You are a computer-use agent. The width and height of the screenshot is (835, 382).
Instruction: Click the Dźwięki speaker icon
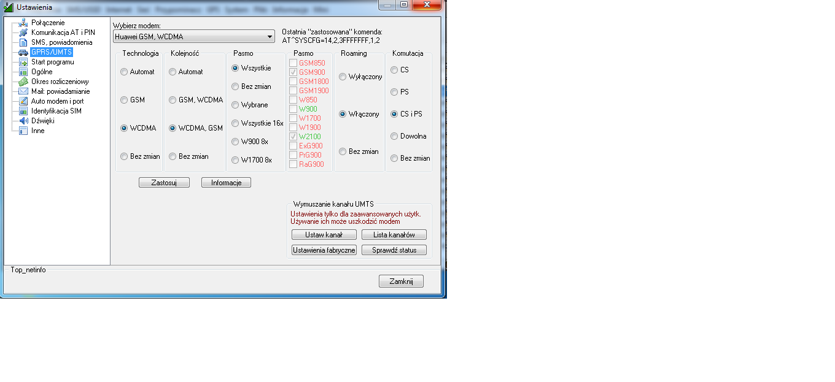23,121
